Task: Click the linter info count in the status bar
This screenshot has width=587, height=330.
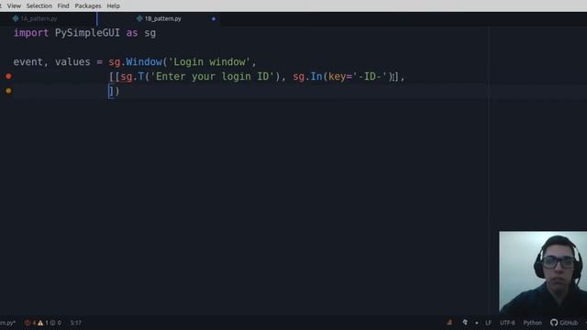Action: pos(55,323)
